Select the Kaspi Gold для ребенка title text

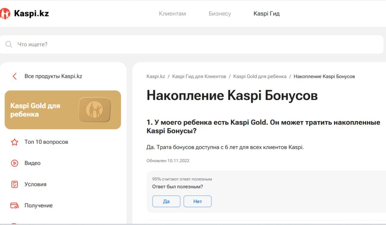pyautogui.click(x=35, y=110)
